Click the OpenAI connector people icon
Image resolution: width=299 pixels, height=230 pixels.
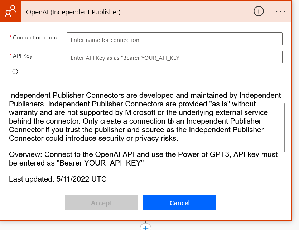click(x=10, y=11)
